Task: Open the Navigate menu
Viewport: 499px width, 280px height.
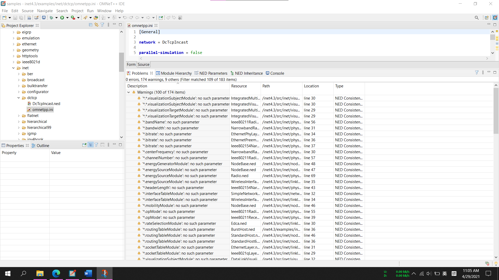Action: point(45,11)
